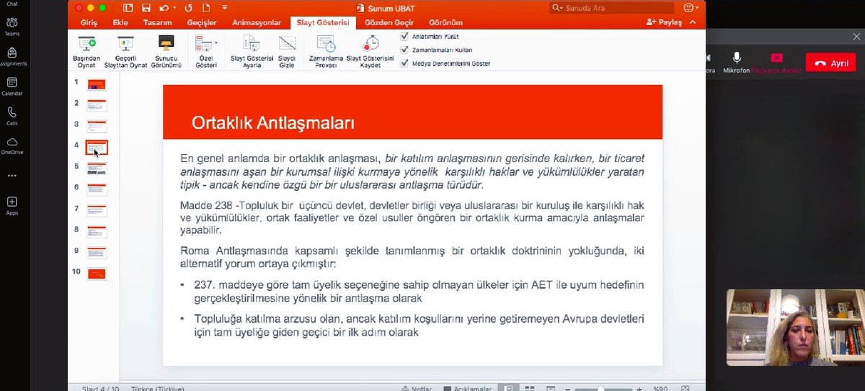Click Açıklamalar in status bar
This screenshot has height=391, width=865.
click(467, 388)
